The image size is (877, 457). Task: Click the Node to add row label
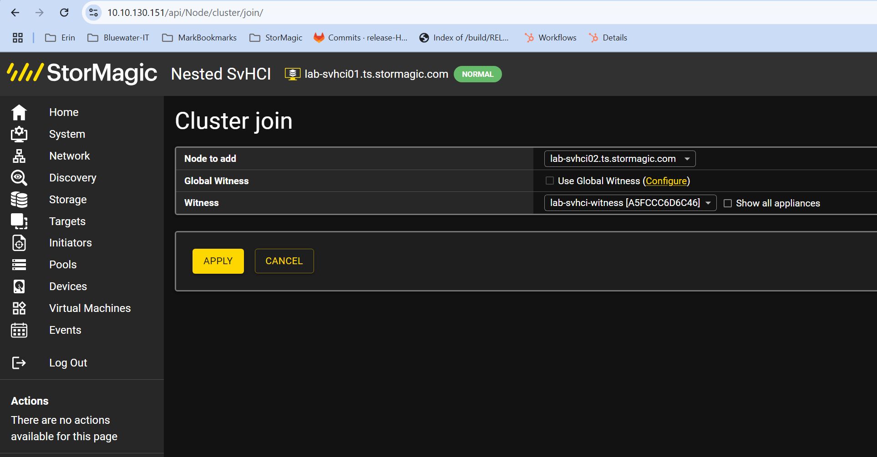click(210, 159)
